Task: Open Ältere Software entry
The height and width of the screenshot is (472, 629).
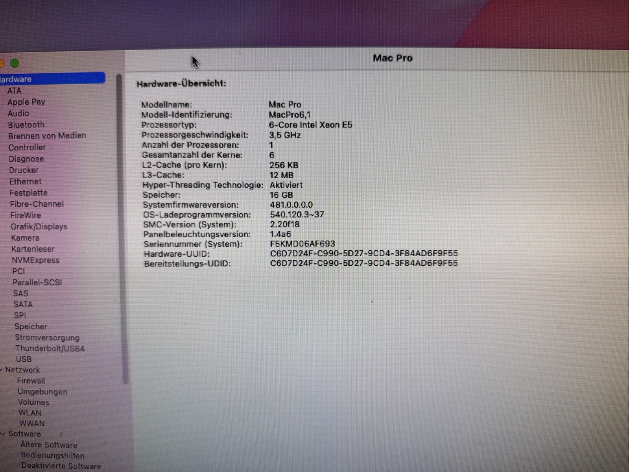Action: point(49,445)
